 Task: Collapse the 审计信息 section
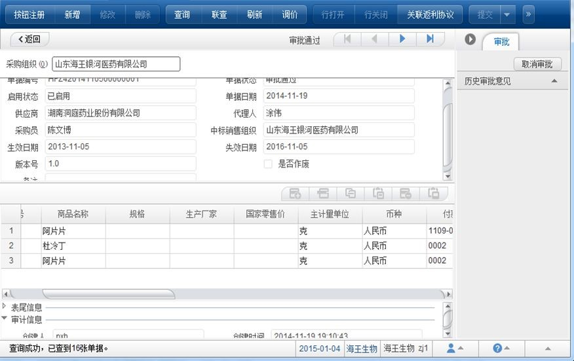(x=5, y=319)
